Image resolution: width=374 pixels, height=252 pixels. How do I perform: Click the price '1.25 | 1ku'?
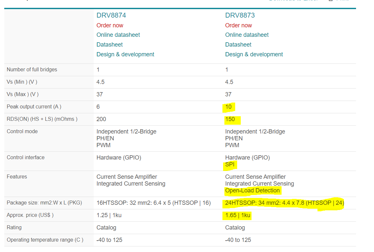pos(109,216)
